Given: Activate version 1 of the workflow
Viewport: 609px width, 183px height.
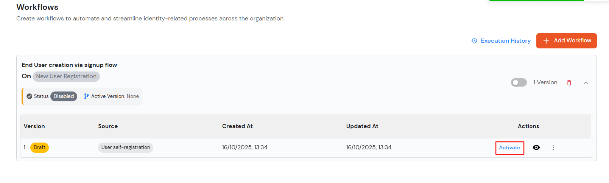Looking at the screenshot, I should click(x=509, y=148).
